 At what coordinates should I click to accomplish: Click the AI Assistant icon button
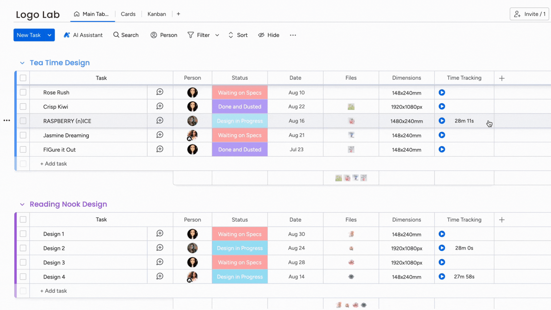[67, 35]
